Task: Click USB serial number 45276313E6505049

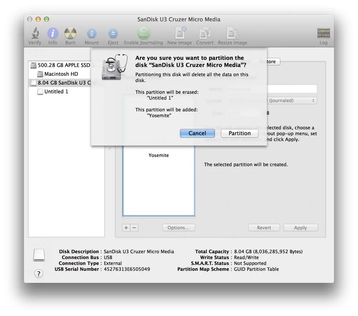Action: click(127, 269)
